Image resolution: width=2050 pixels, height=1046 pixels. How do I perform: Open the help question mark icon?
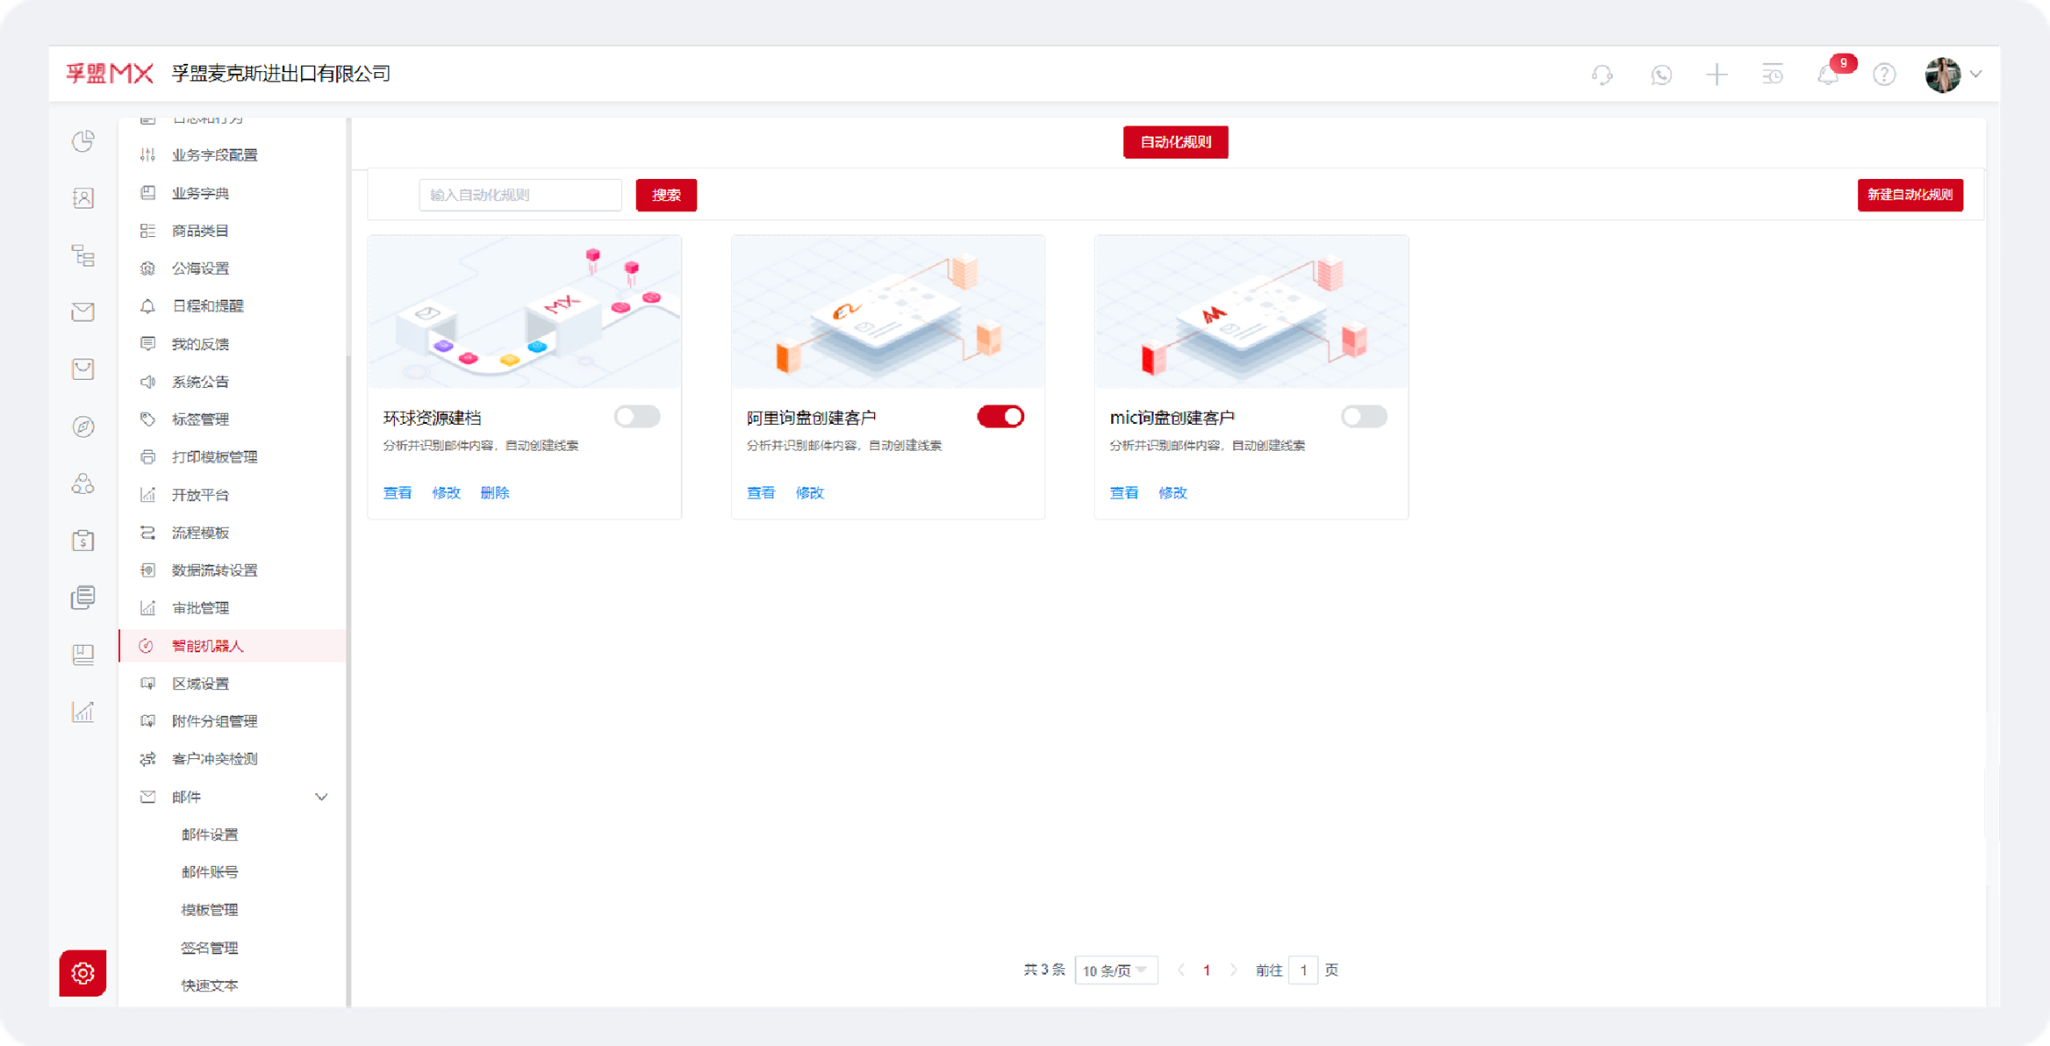coord(1884,75)
